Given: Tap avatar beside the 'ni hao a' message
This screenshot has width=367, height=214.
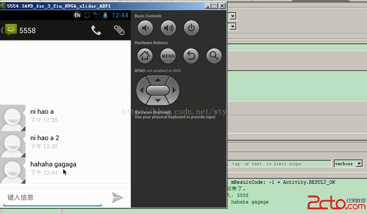Looking at the screenshot, I should pyautogui.click(x=13, y=118).
